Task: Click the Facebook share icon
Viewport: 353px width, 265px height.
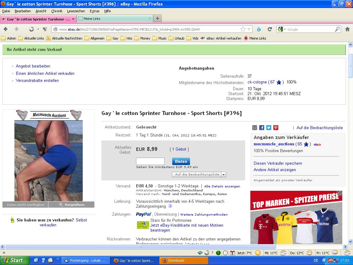Action: (262, 128)
